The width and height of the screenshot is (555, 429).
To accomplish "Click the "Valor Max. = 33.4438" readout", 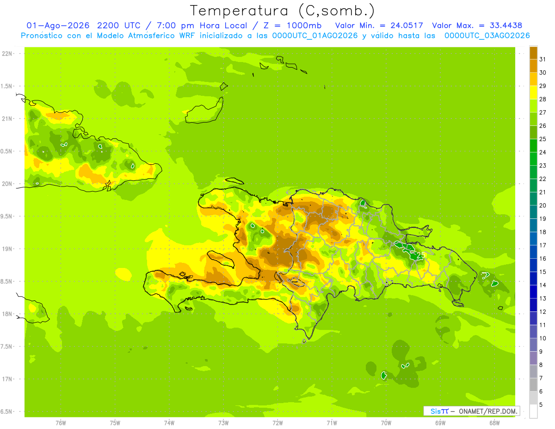I will tap(477, 25).
